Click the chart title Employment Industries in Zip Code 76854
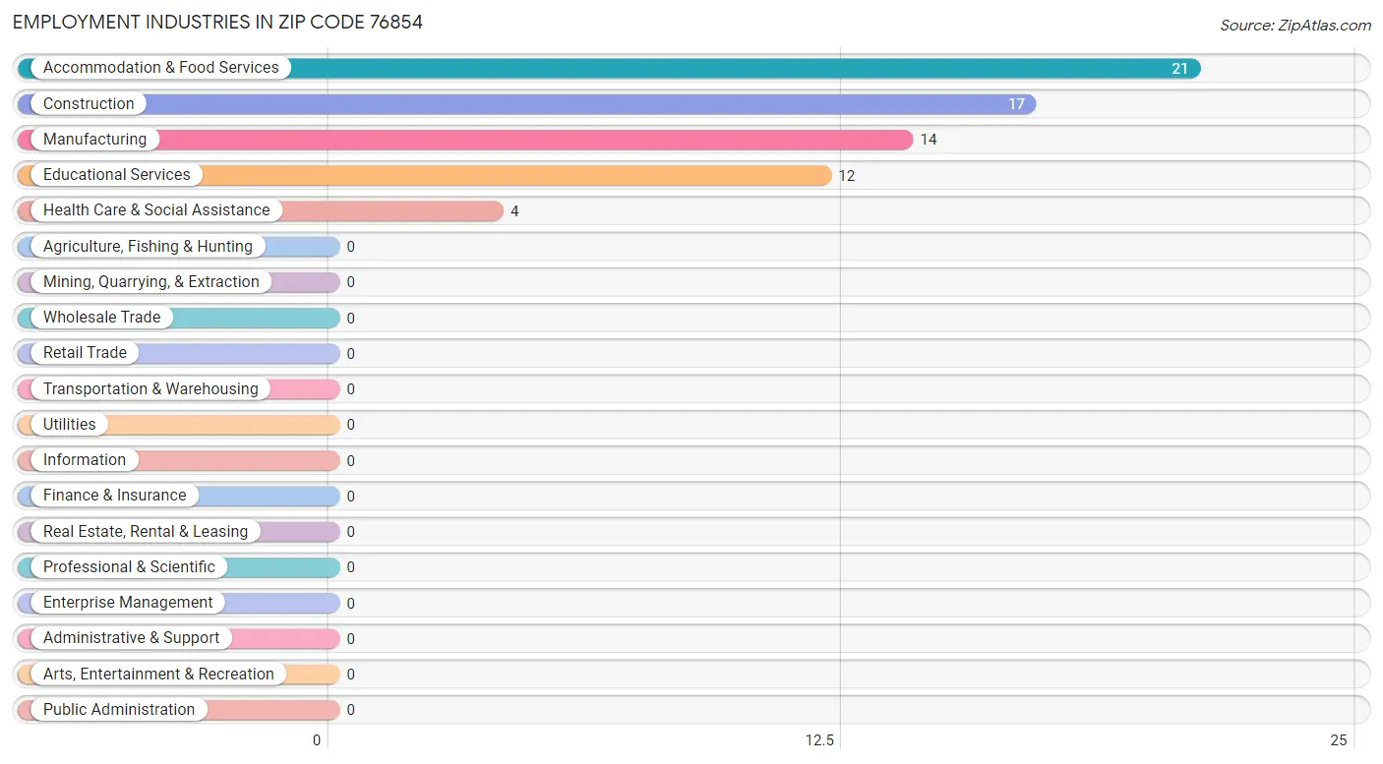Viewport: 1383px width, 764px height. pyautogui.click(x=217, y=22)
